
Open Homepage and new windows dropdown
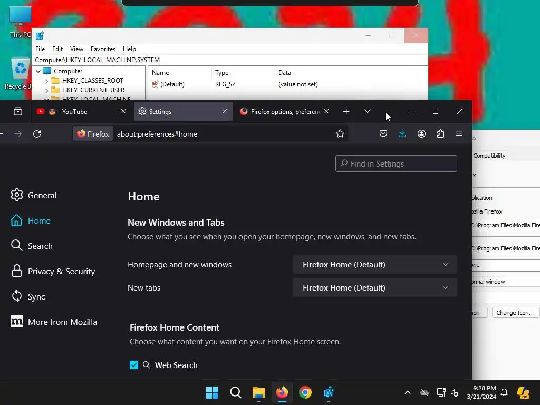[x=375, y=265]
